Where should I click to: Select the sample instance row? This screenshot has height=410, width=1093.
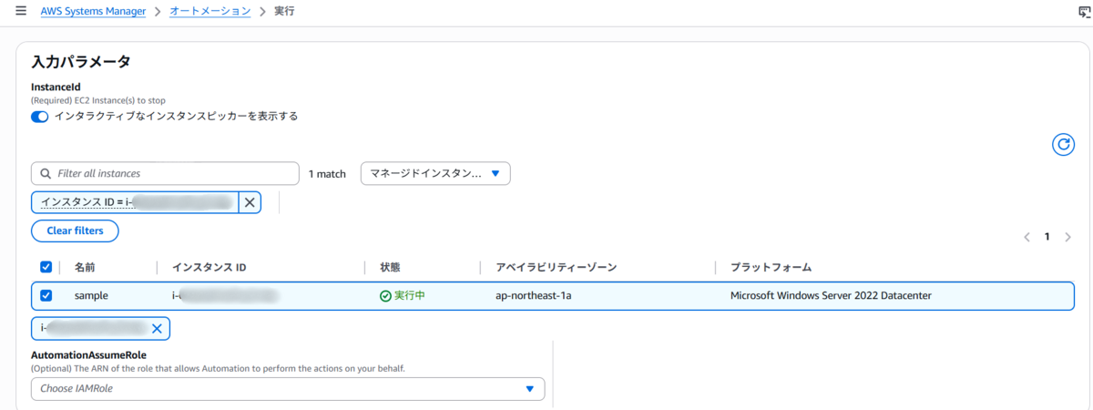click(x=553, y=296)
